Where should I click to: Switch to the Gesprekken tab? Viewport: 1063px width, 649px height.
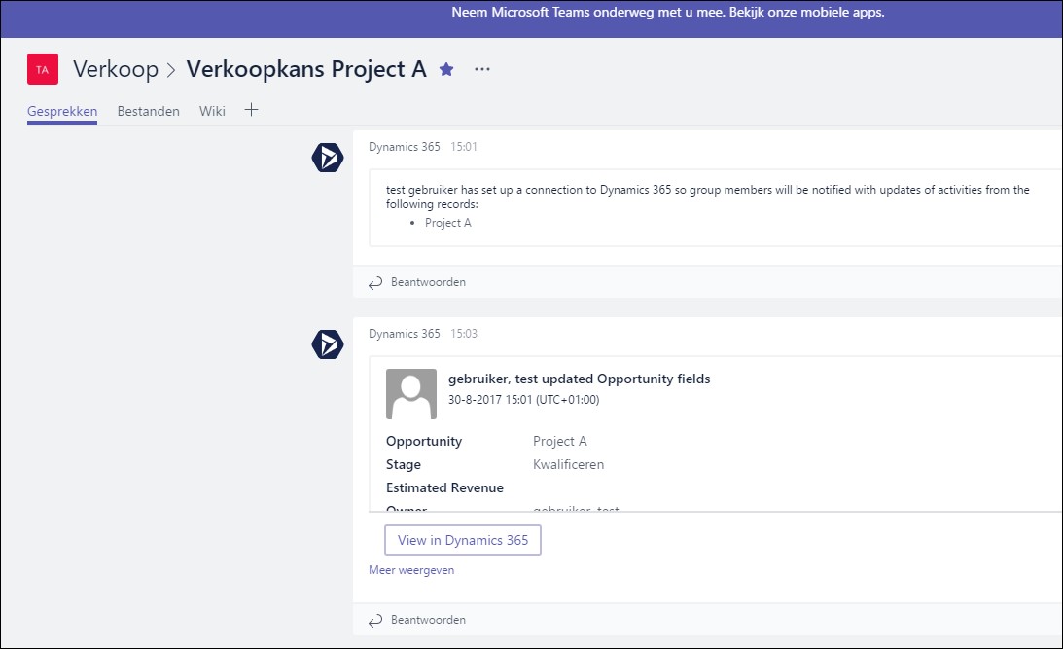tap(62, 111)
